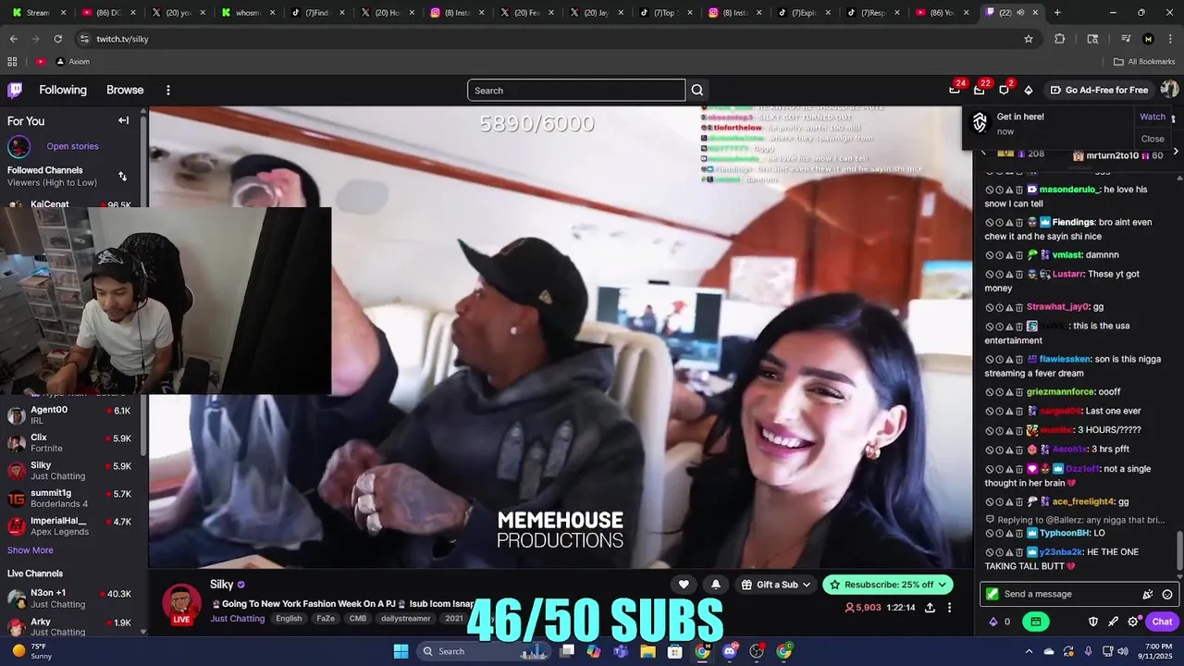Click the FaZe tag

point(326,619)
